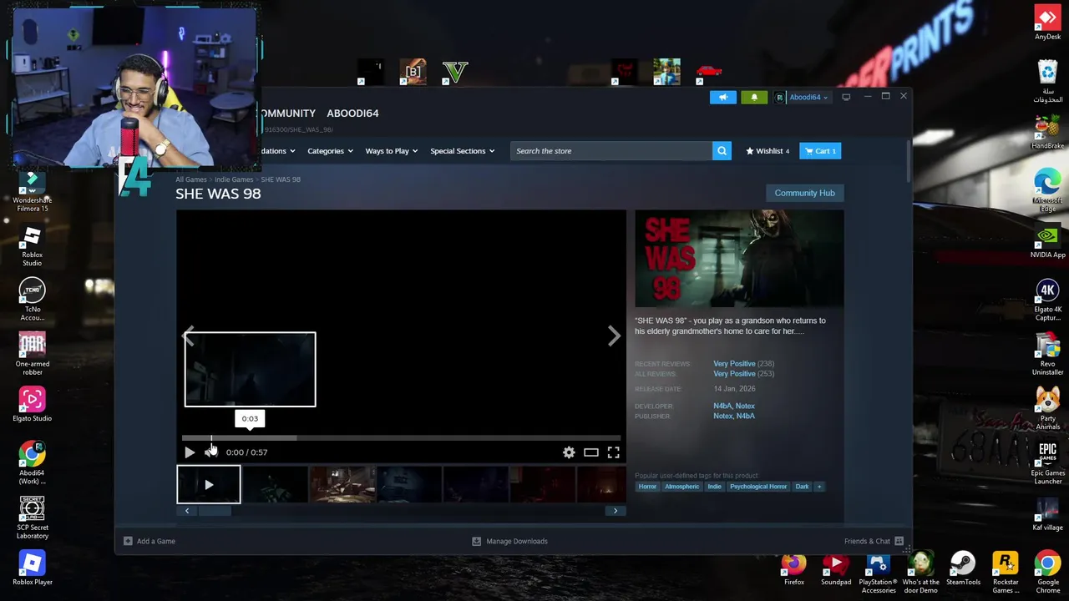This screenshot has height=601, width=1069.
Task: Expand the Special Sections menu
Action: click(462, 151)
